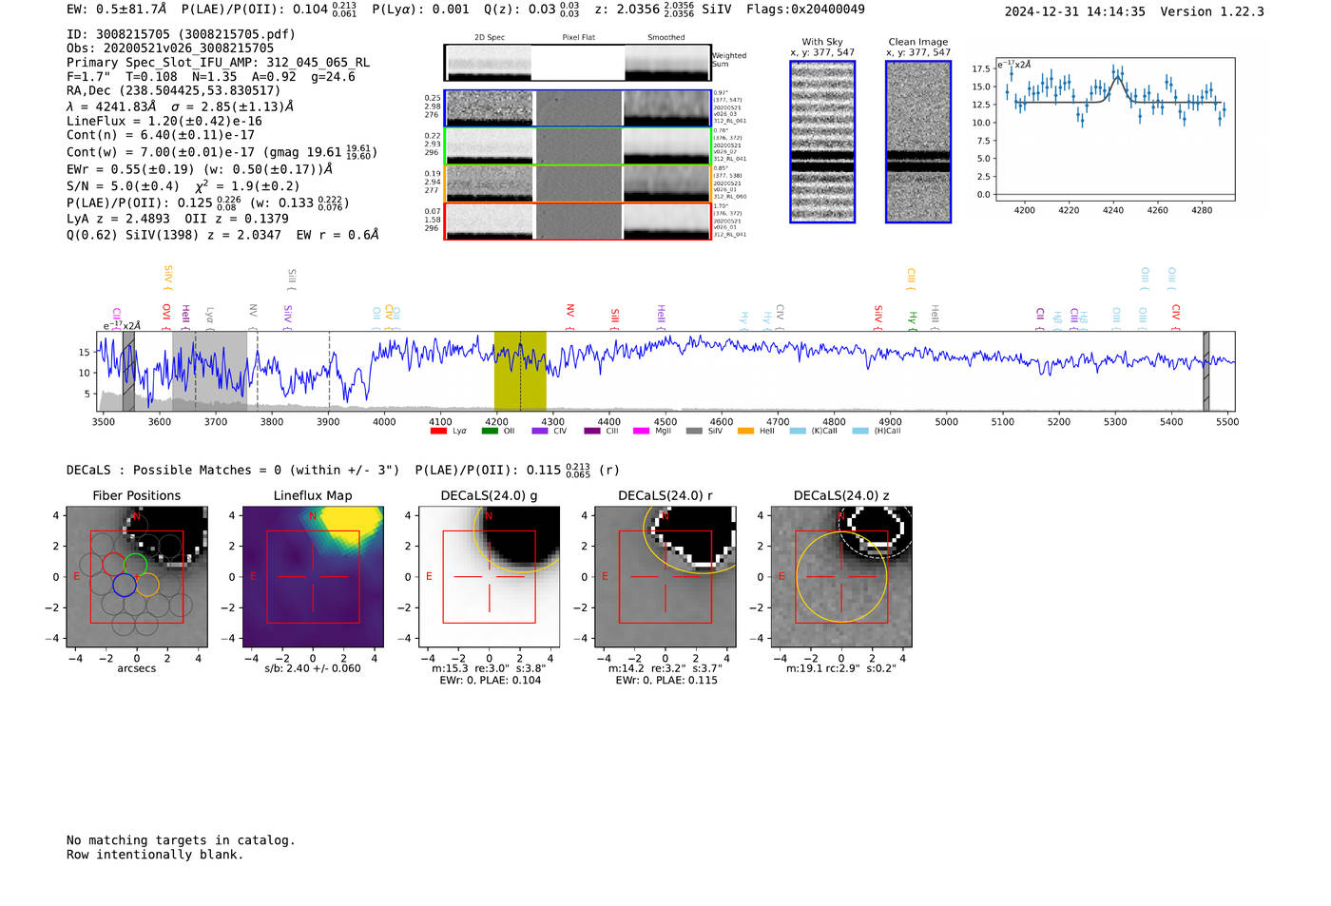The image size is (1331, 906).
Task: Click the gray SiIV legend swatch
Action: tap(694, 431)
